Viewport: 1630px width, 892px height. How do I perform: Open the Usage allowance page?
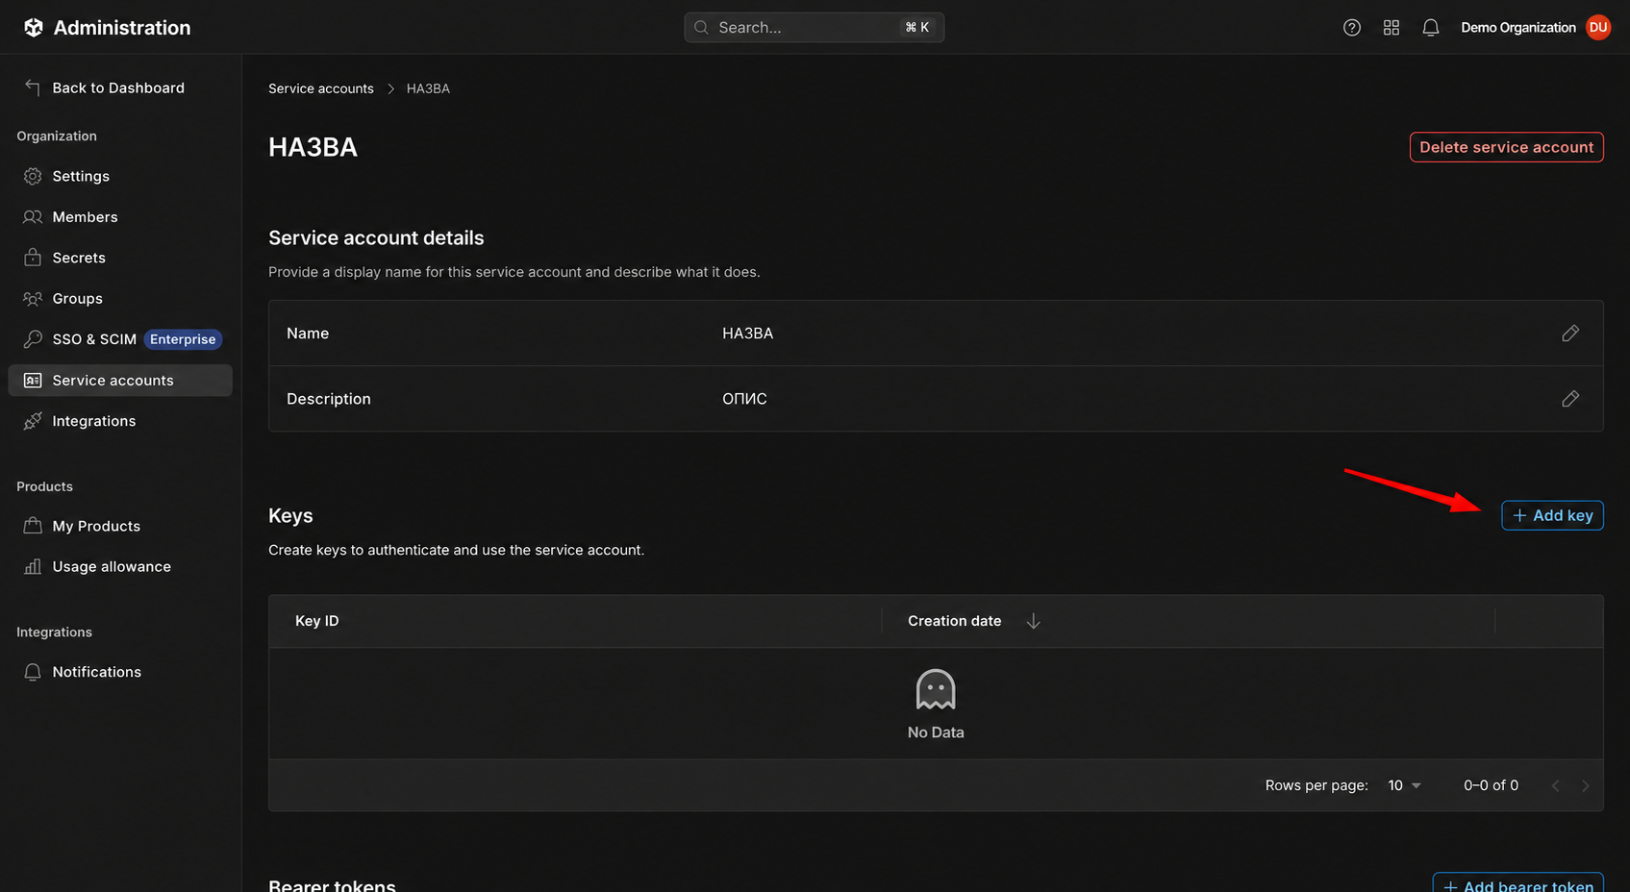[x=120, y=567]
